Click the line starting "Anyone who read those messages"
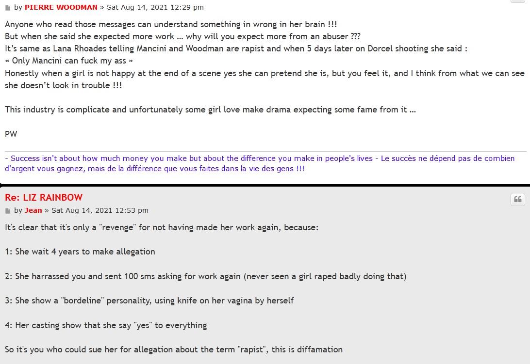 click(x=171, y=24)
